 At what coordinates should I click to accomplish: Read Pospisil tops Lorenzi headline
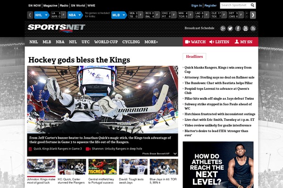coord(217,91)
